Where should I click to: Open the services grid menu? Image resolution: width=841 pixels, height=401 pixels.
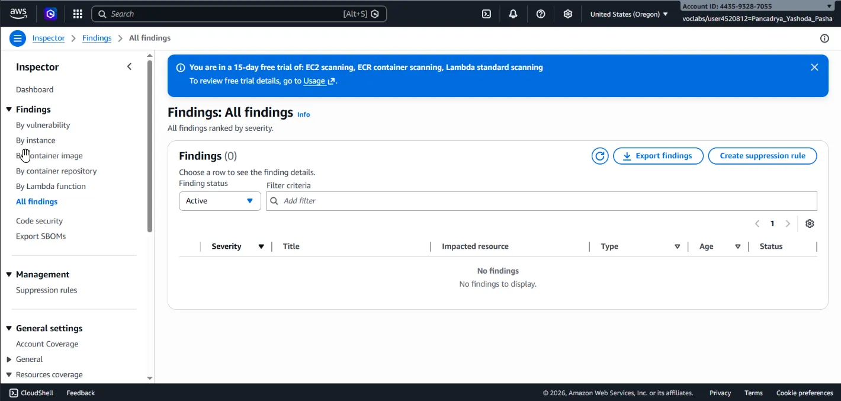[78, 14]
